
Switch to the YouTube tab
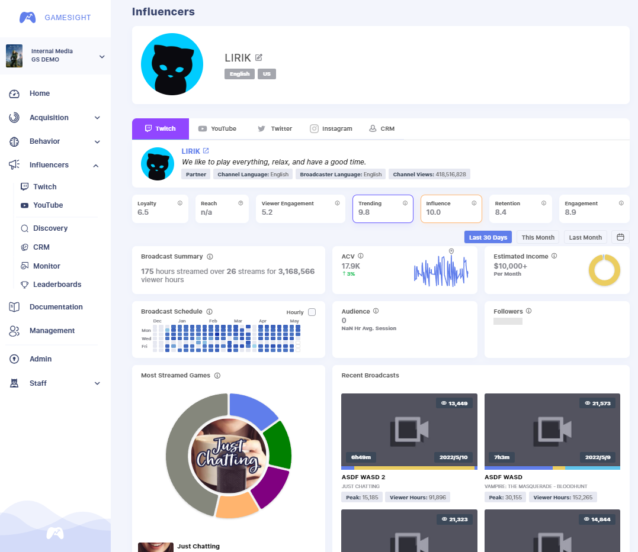pos(217,128)
